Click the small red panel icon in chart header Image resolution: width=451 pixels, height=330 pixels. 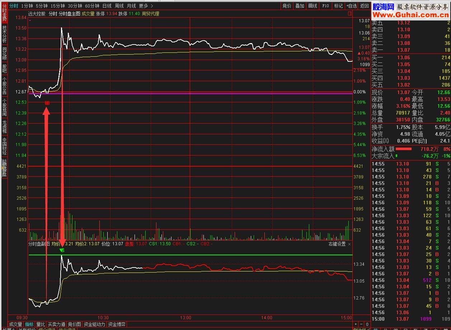point(349,13)
